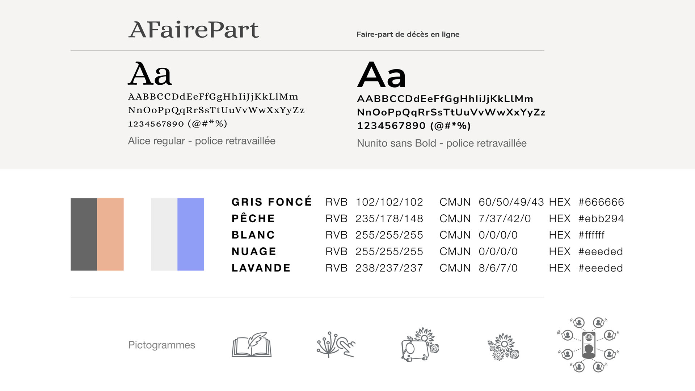
Task: Click RVB value '235/178/148'
Action: coord(389,219)
